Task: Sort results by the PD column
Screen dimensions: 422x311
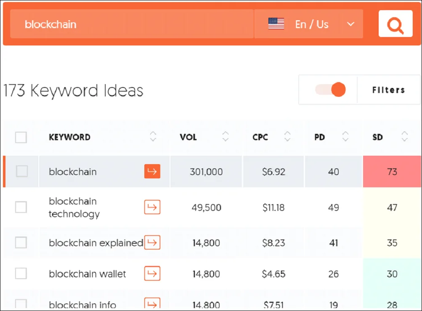Action: click(x=345, y=137)
